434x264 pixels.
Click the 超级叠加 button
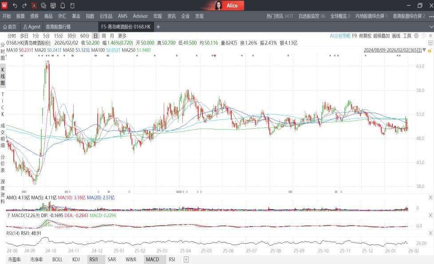point(381,35)
